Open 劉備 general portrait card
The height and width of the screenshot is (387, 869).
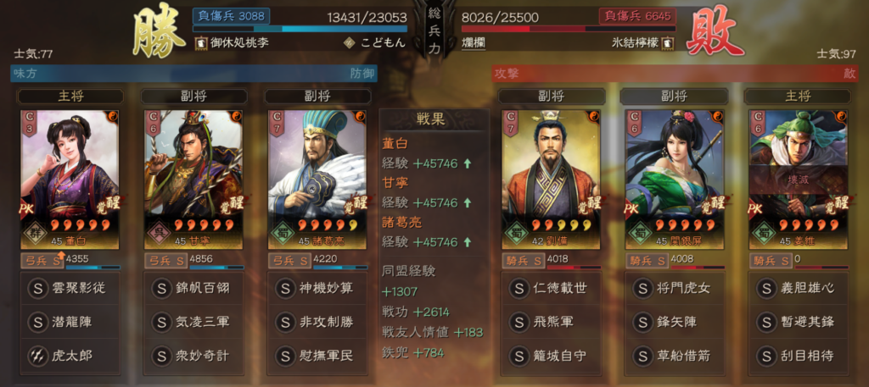[x=552, y=180]
